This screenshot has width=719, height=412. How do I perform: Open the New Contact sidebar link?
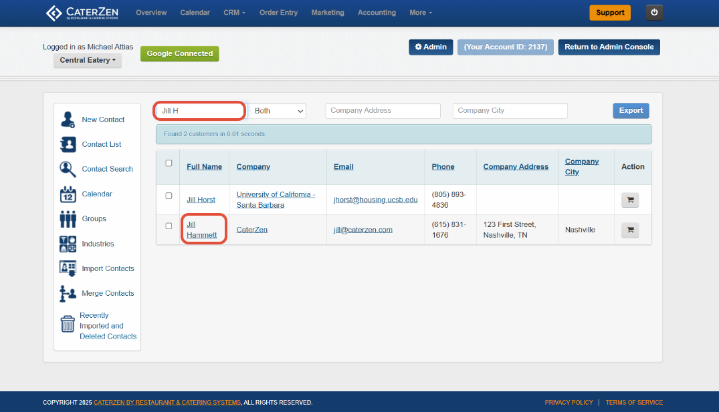click(x=103, y=120)
